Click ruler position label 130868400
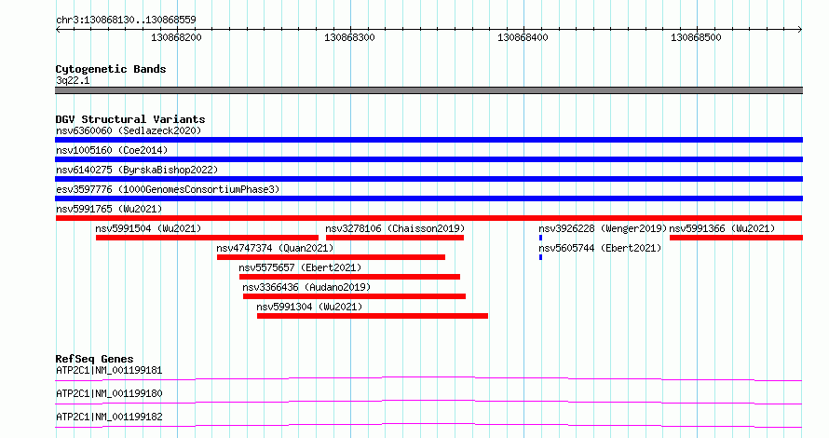Viewport: 829px width, 438px height. click(x=523, y=37)
